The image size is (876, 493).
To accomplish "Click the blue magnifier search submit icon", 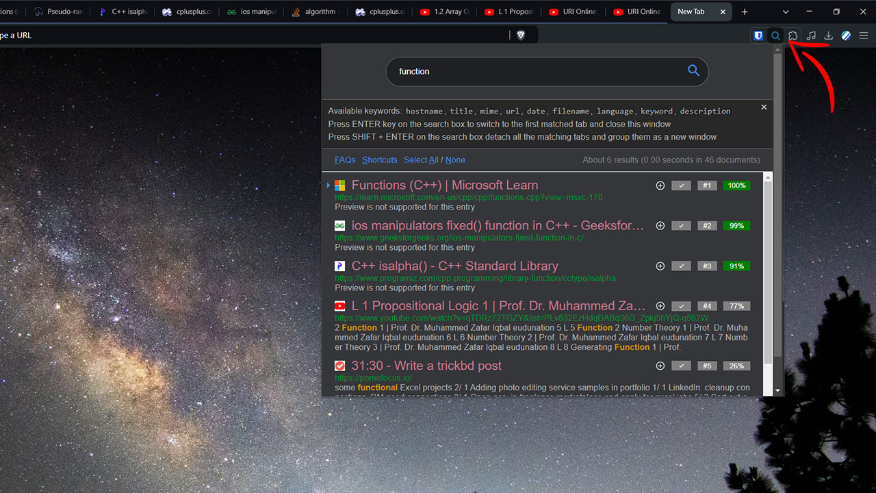I will 693,71.
